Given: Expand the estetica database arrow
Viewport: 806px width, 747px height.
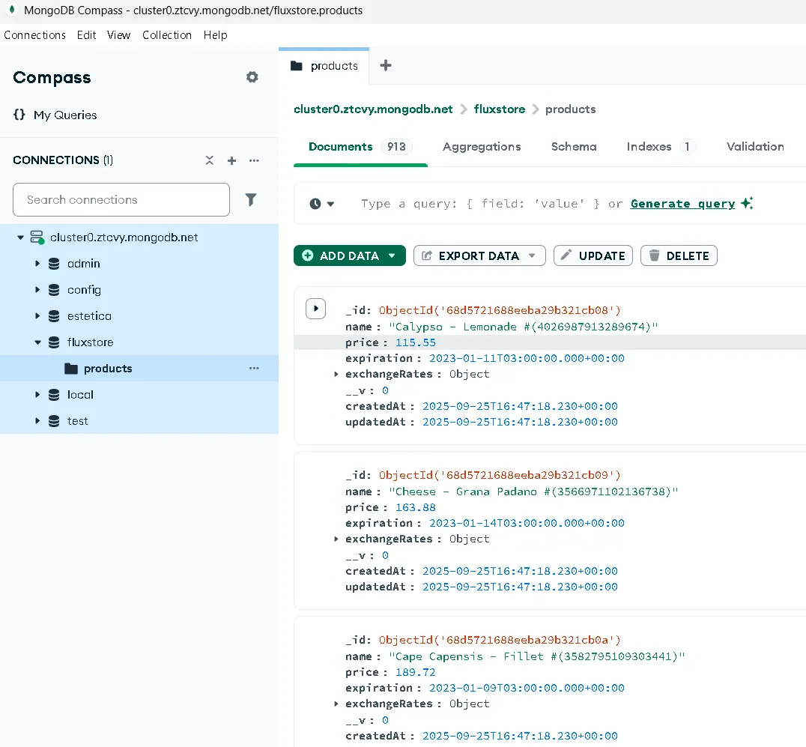Looking at the screenshot, I should tap(37, 316).
